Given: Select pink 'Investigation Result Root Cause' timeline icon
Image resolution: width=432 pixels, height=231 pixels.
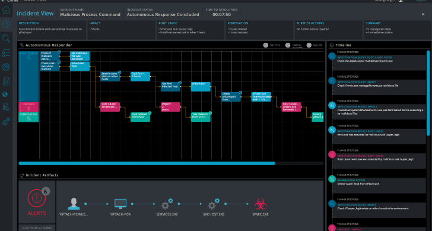Looking at the screenshot, I should [332, 154].
